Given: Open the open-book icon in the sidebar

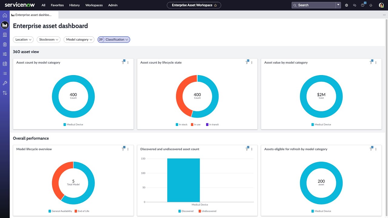Looking at the screenshot, I should 5,64.
